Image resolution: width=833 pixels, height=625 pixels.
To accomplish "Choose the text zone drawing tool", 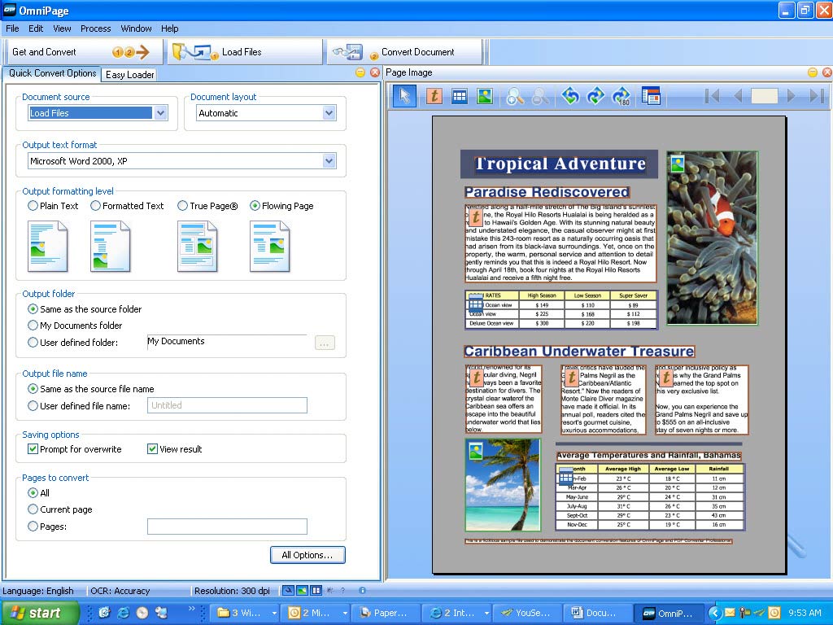I will click(x=434, y=96).
